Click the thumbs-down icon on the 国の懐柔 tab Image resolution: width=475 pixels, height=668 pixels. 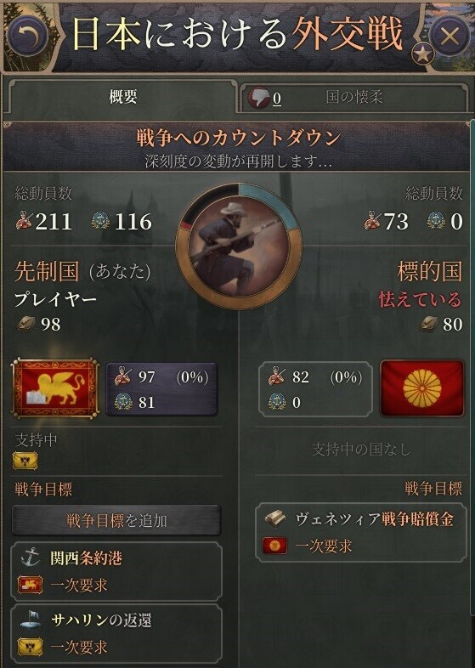pyautogui.click(x=259, y=99)
